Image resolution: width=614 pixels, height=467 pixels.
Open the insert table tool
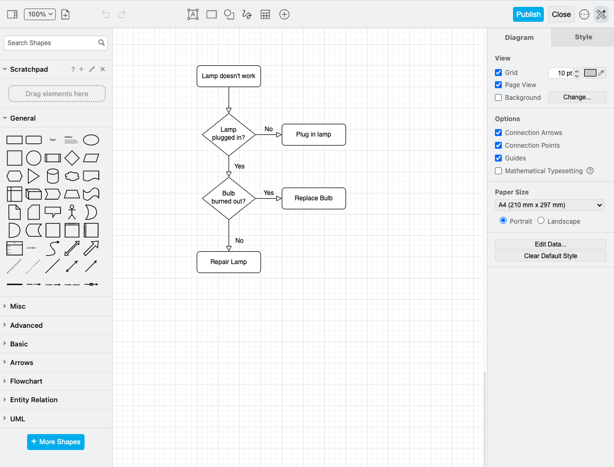tap(265, 14)
